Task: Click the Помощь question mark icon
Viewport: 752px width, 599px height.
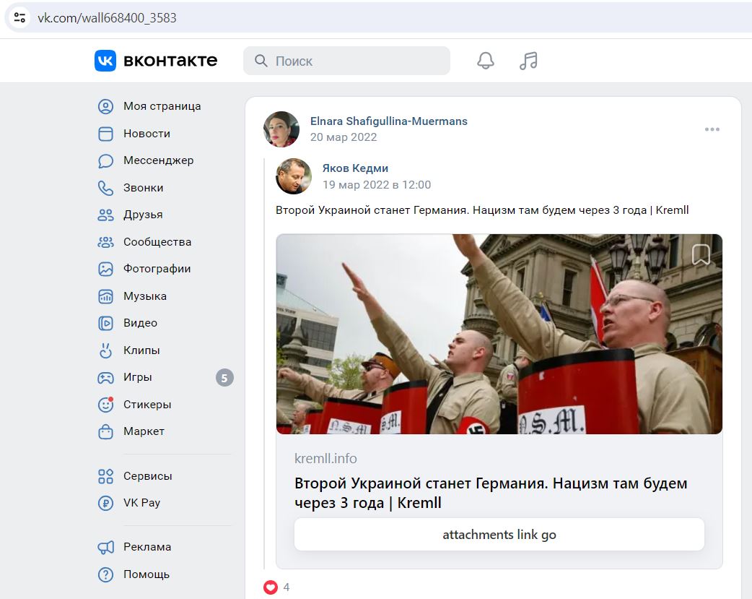Action: click(105, 574)
